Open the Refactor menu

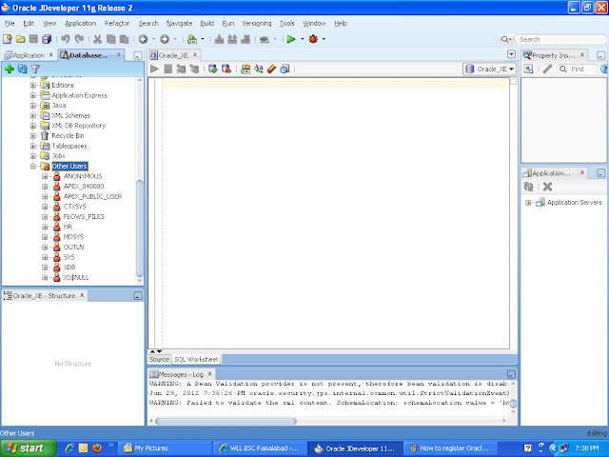[117, 23]
